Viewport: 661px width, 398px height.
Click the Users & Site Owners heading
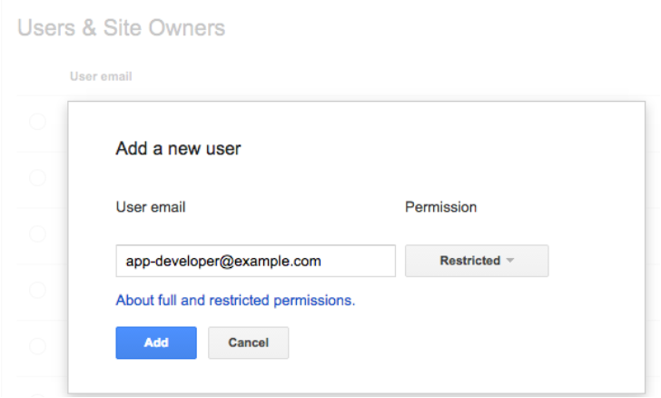click(x=122, y=28)
